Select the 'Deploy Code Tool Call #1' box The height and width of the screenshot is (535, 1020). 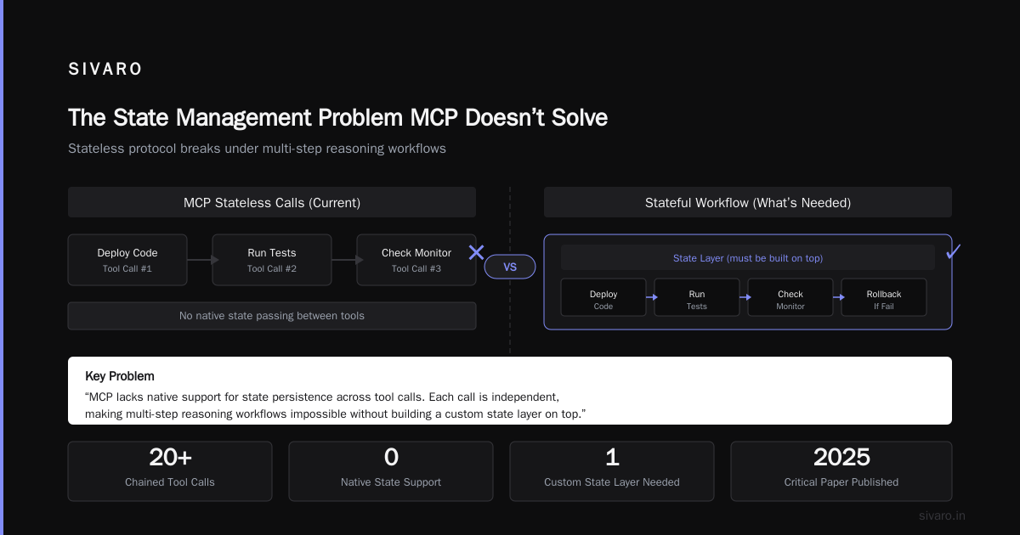tap(127, 260)
